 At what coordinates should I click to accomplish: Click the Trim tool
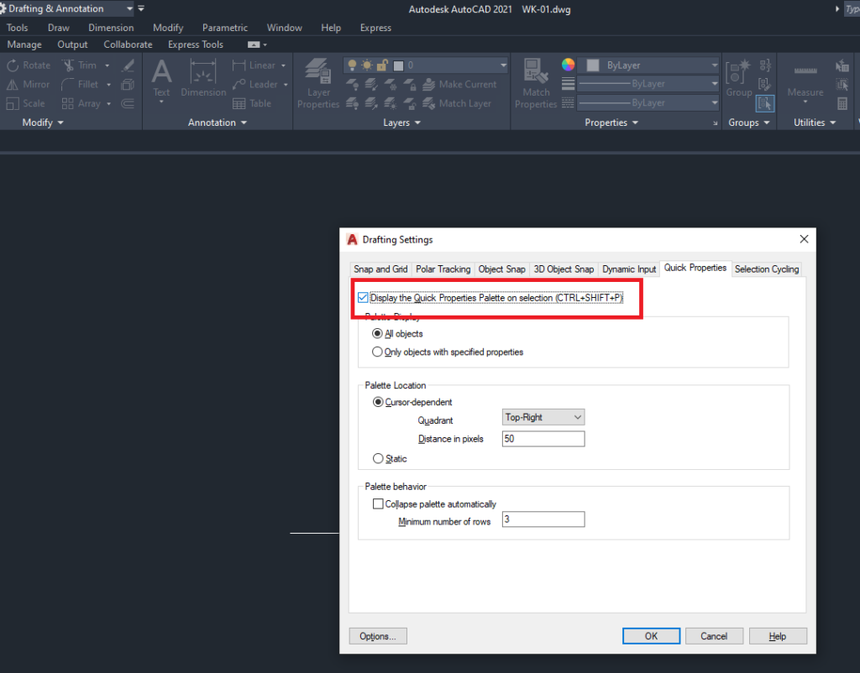[84, 65]
